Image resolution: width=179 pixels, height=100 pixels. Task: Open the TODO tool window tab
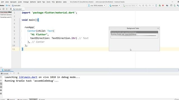pos(42,99)
